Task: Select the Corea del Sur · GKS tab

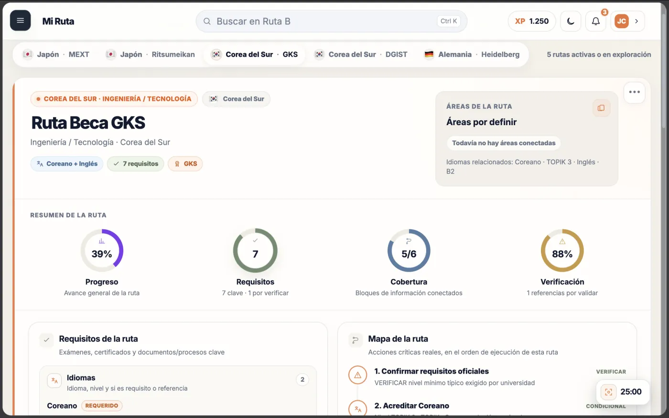Action: pyautogui.click(x=254, y=54)
